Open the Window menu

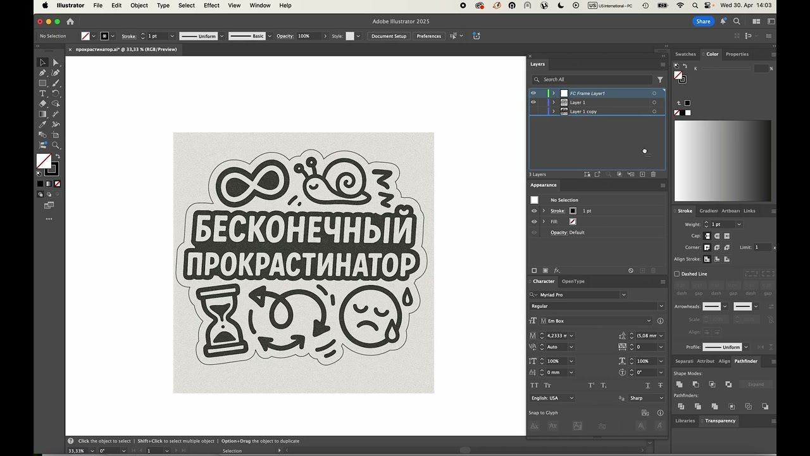(x=260, y=5)
